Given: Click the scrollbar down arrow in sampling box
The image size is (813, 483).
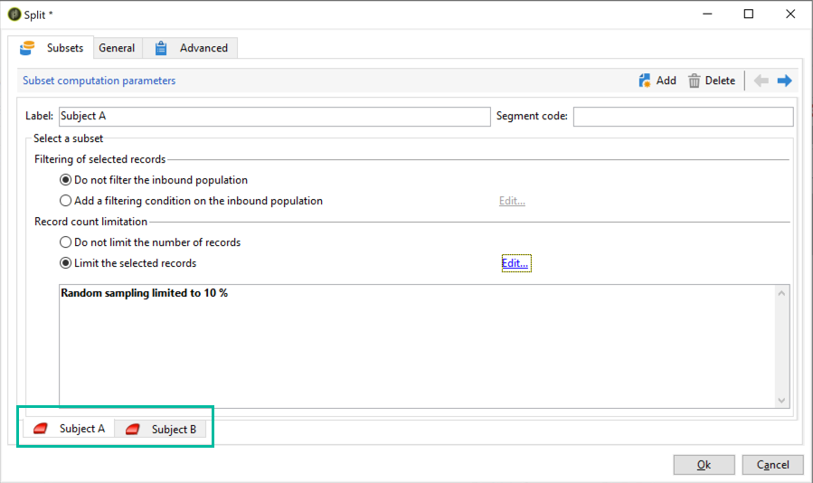Looking at the screenshot, I should pos(782,401).
